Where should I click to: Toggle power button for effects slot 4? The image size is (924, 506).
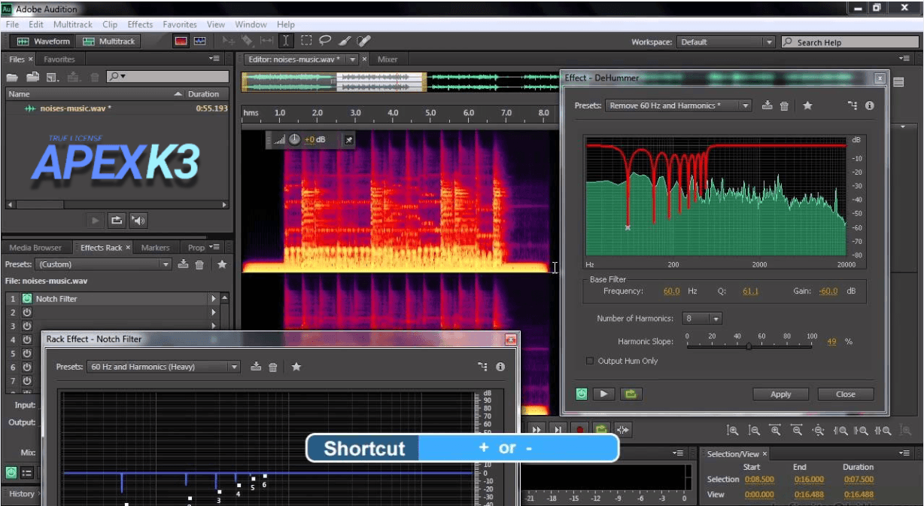tap(27, 340)
